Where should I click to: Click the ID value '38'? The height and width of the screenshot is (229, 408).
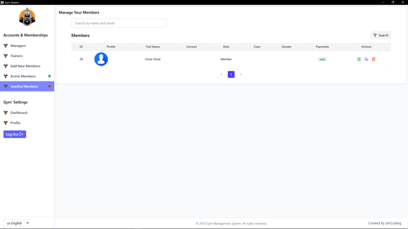point(81,59)
